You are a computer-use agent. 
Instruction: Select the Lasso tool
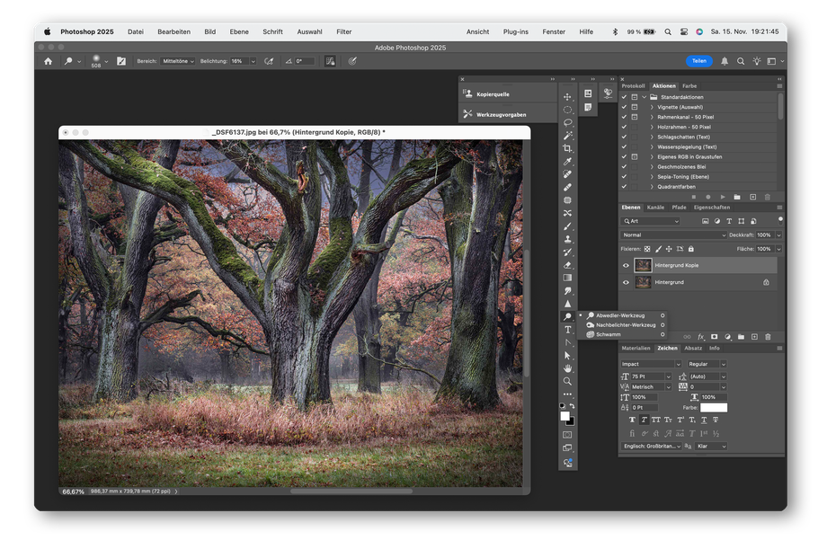click(567, 123)
